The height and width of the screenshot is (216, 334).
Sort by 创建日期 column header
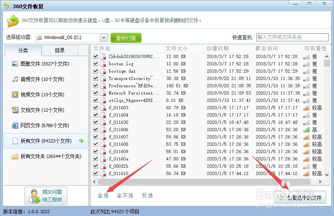click(x=217, y=49)
